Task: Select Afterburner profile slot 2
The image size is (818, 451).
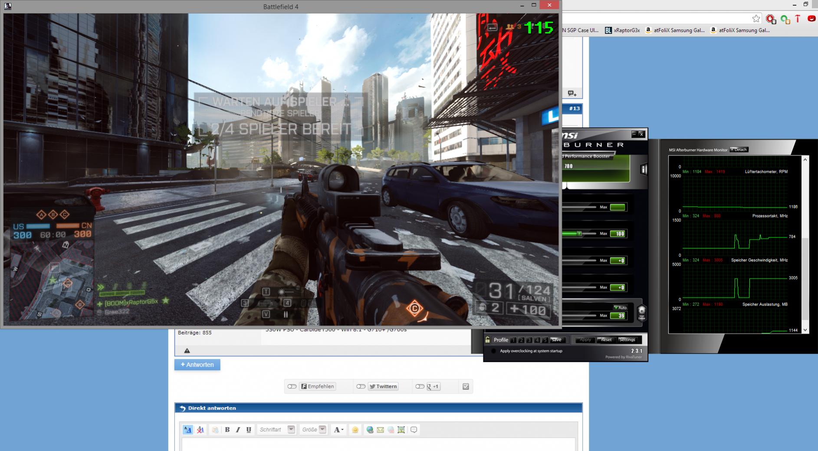Action: tap(522, 340)
